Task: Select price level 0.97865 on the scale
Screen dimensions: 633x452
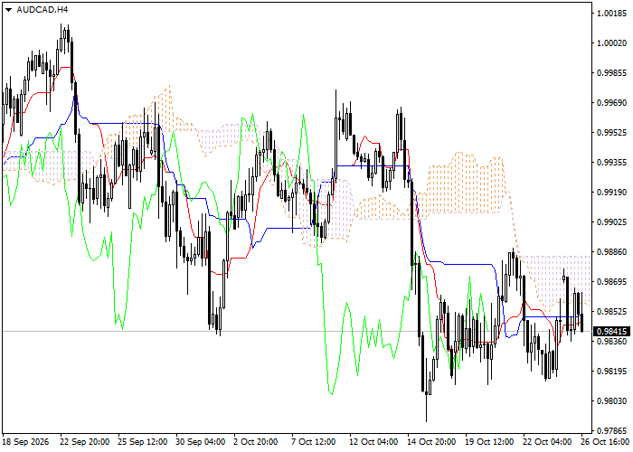Action: click(x=612, y=430)
